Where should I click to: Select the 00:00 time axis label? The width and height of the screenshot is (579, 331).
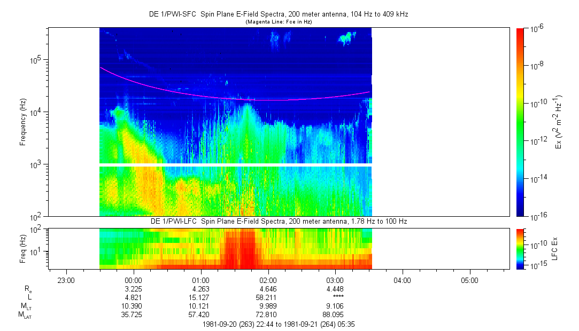133,280
